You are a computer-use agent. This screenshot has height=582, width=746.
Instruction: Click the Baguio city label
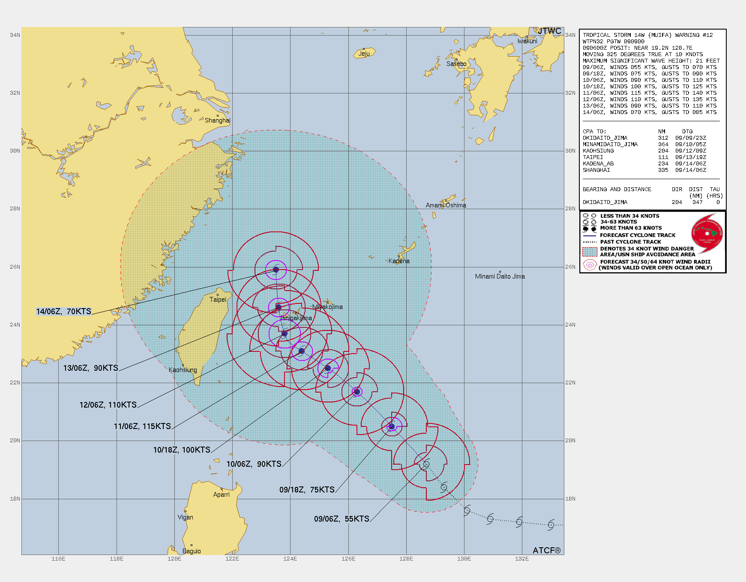pyautogui.click(x=192, y=551)
